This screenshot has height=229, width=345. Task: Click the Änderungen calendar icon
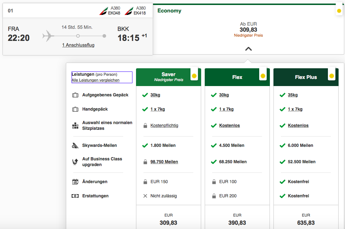coord(75,182)
